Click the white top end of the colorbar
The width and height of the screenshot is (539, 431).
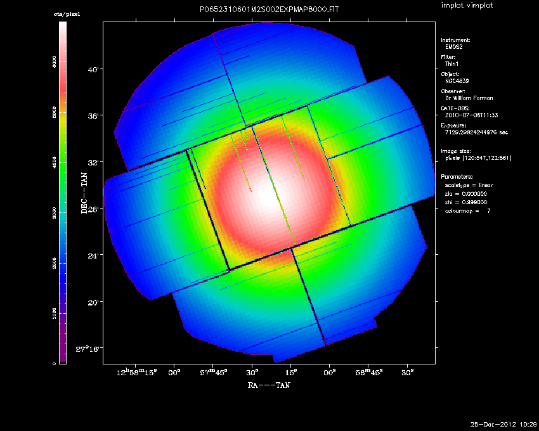point(62,25)
